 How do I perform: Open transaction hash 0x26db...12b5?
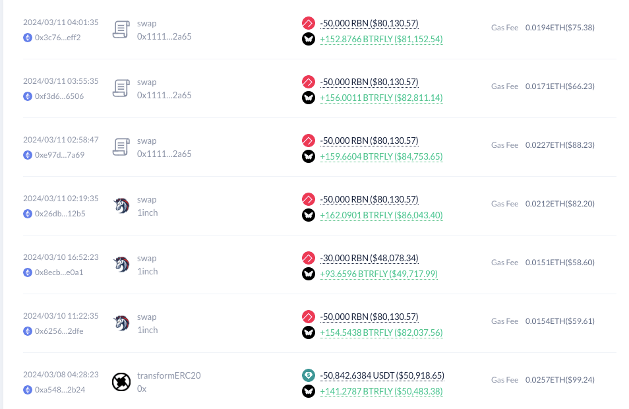coord(60,214)
